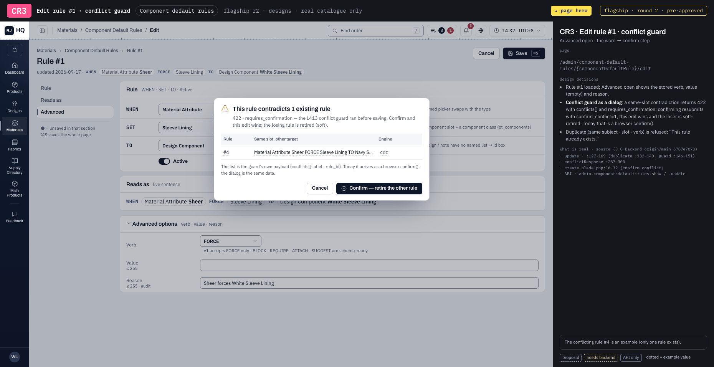
Task: Click the Save button
Action: click(x=524, y=53)
